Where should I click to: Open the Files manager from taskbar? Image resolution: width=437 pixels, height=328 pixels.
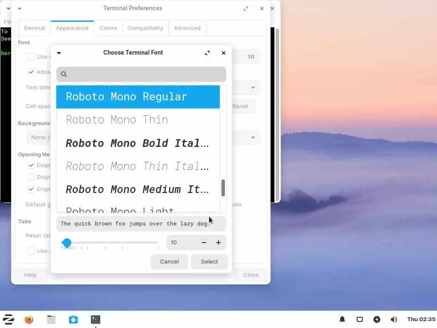click(x=51, y=319)
